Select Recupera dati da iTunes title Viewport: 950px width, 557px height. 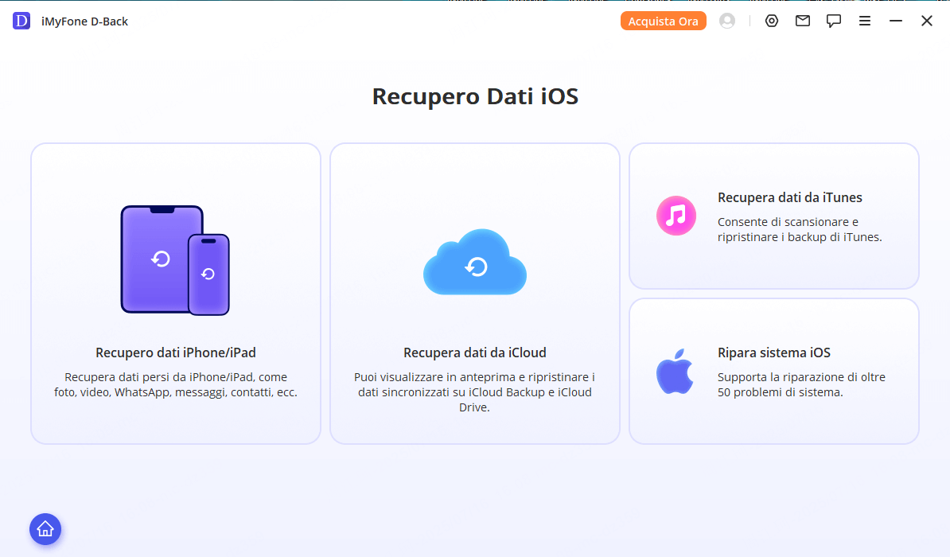point(789,197)
